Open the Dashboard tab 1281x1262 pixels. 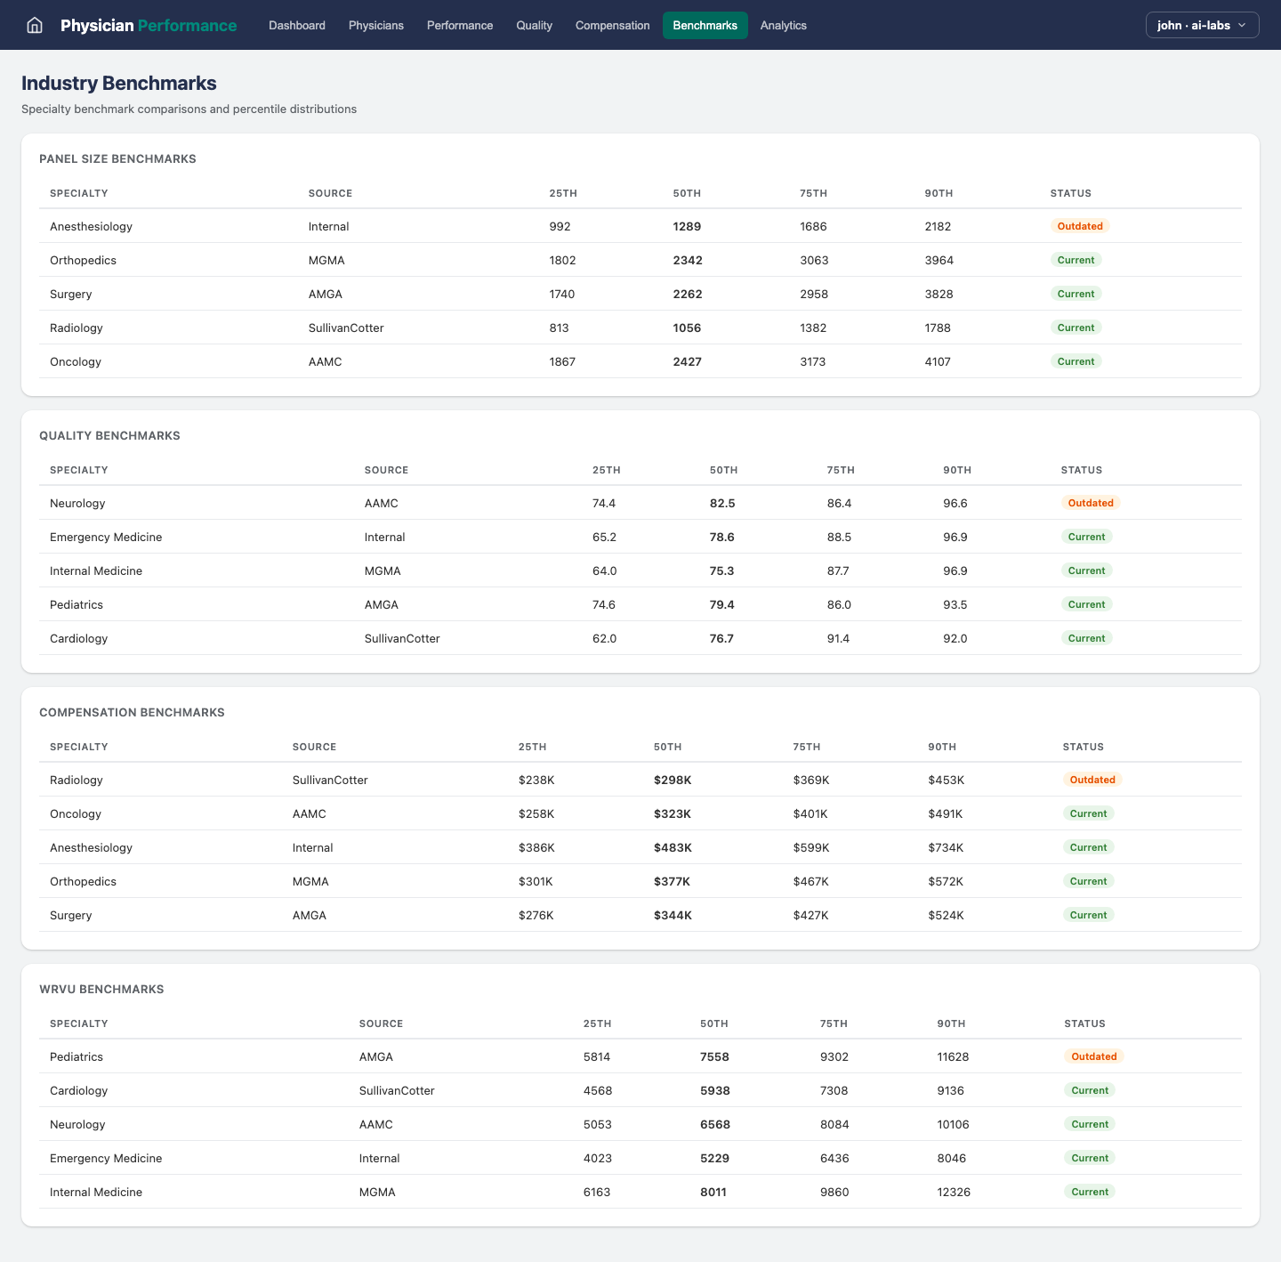coord(297,25)
